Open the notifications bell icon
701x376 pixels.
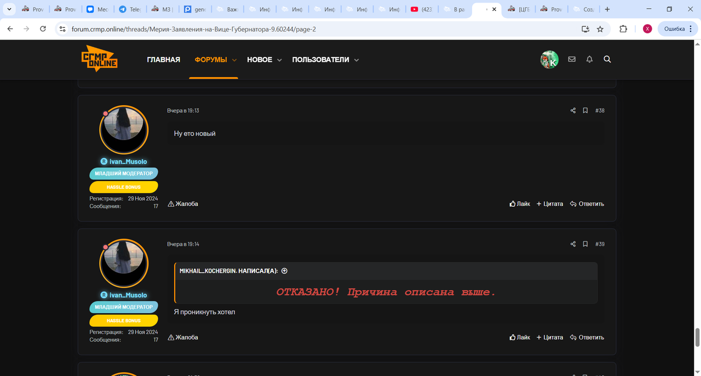point(589,59)
